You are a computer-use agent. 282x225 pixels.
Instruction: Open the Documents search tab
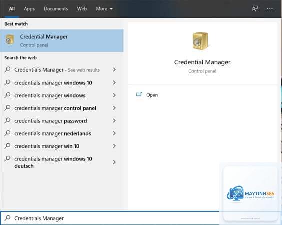pos(56,9)
